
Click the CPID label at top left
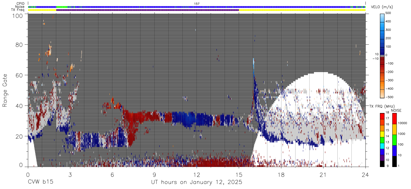click(x=20, y=4)
